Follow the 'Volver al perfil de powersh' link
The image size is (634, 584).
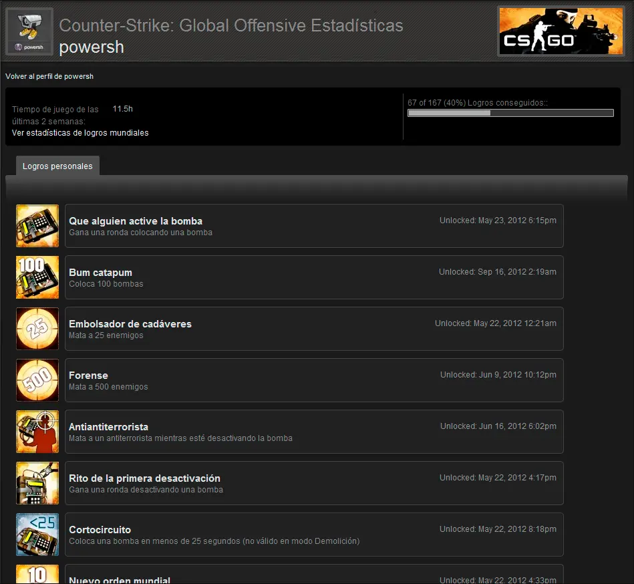coord(49,76)
